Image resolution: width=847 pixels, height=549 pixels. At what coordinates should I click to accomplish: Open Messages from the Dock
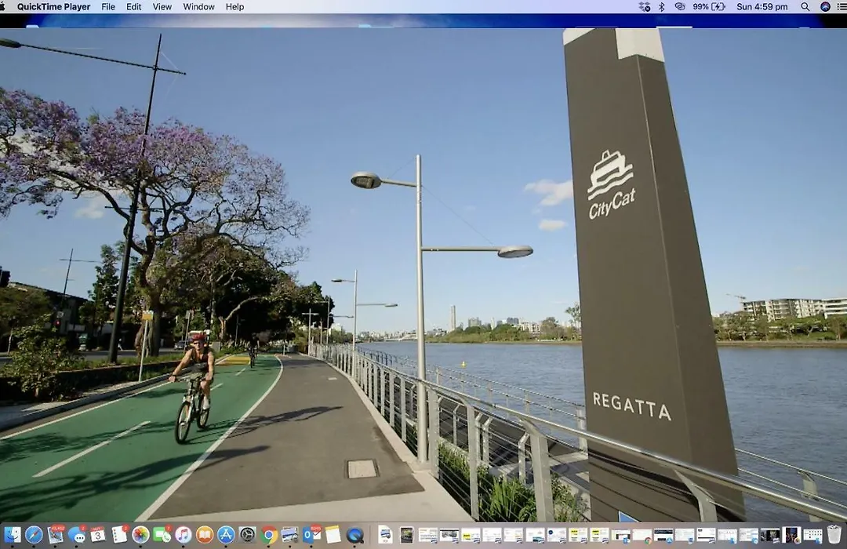pyautogui.click(x=77, y=535)
